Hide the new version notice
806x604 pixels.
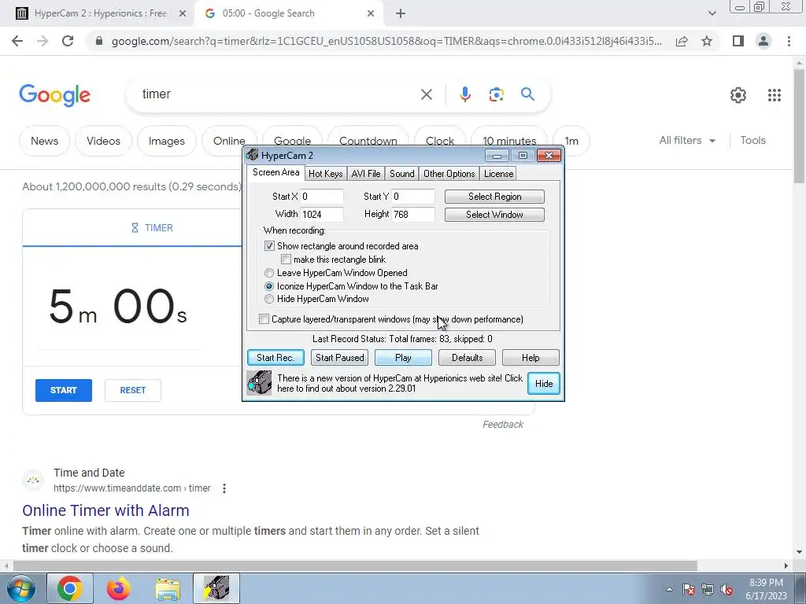(x=544, y=384)
